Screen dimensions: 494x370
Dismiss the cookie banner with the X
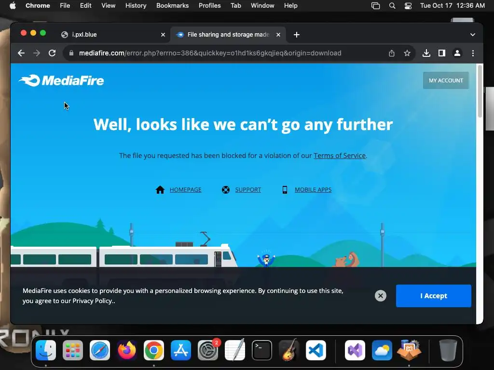381,296
